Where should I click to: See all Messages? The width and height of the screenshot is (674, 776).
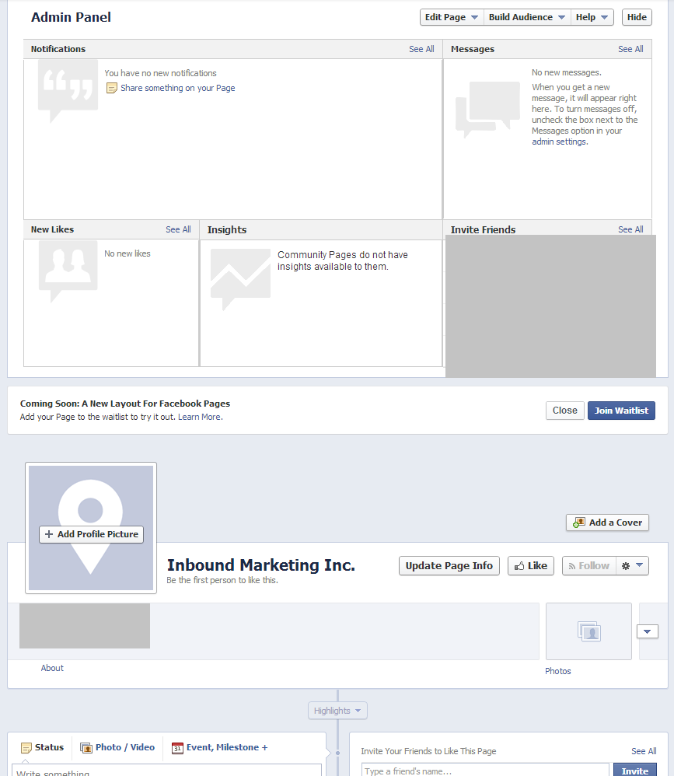coord(630,49)
